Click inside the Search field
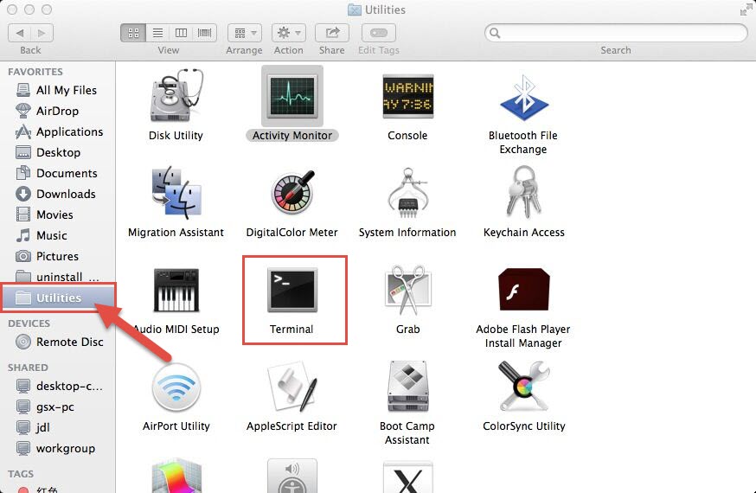Screen dimensions: 756x493 tap(616, 33)
